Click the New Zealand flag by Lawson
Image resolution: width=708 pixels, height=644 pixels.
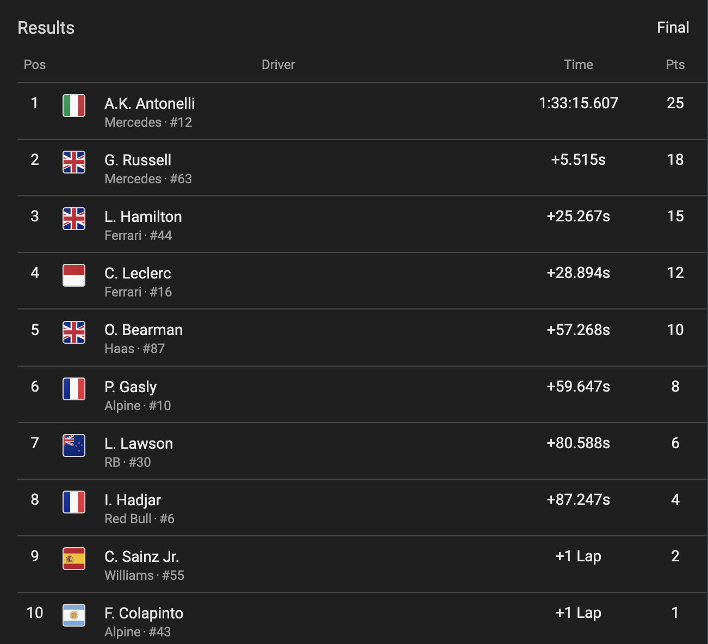(74, 445)
